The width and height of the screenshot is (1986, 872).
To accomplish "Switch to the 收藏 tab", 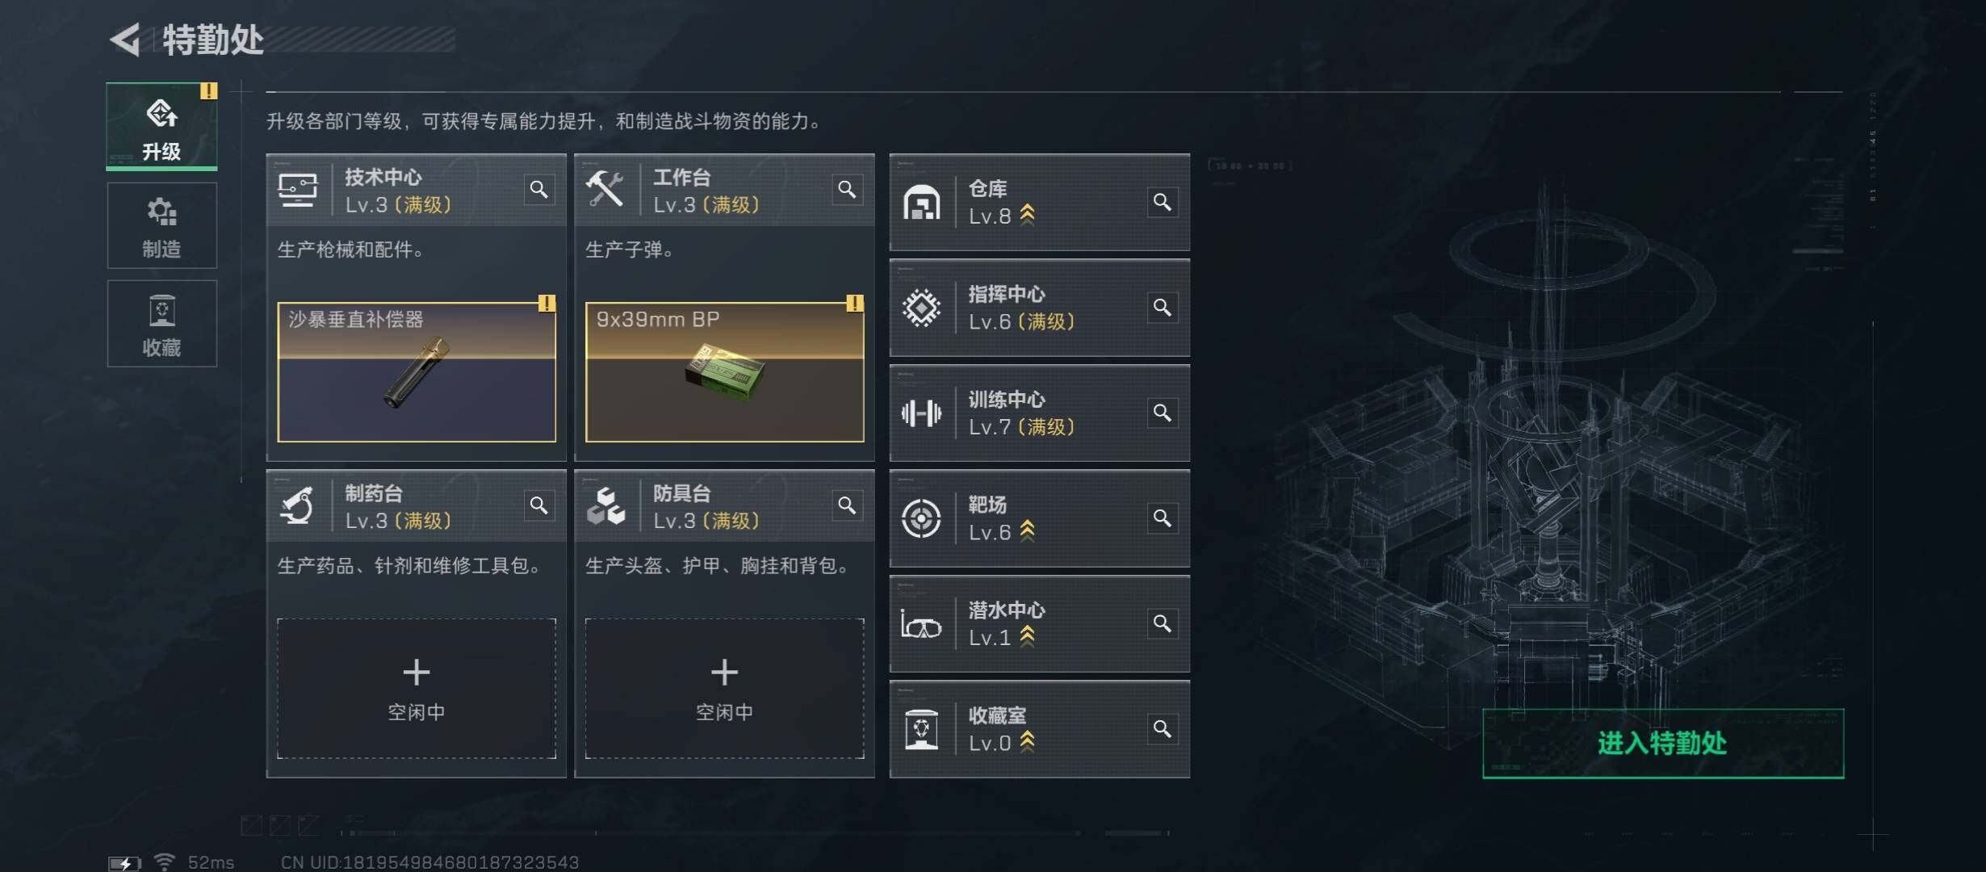I will click(x=161, y=324).
